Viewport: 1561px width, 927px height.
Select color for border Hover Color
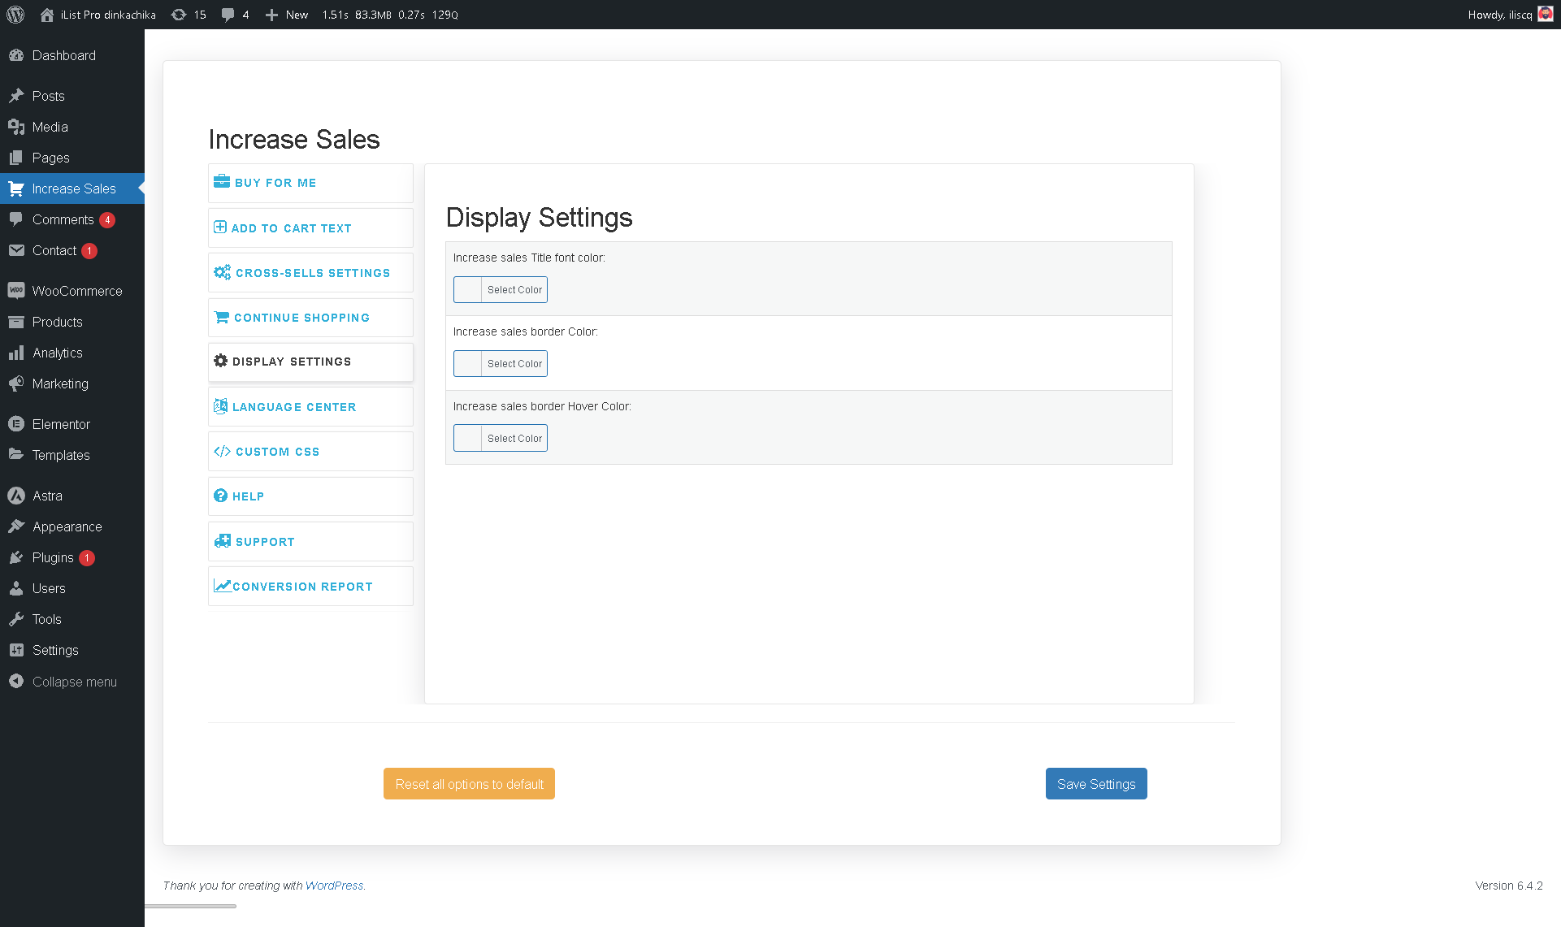tap(501, 439)
